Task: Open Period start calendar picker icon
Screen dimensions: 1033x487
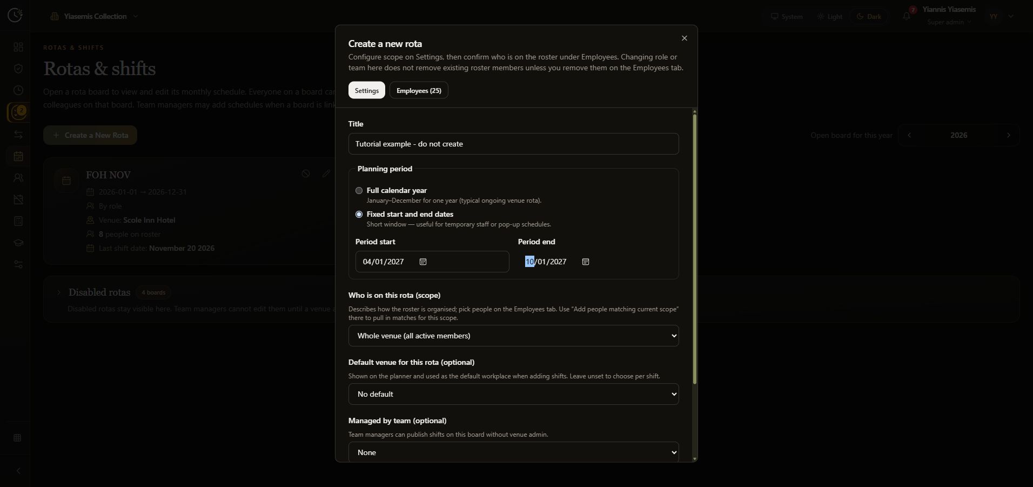Action: coord(423,262)
